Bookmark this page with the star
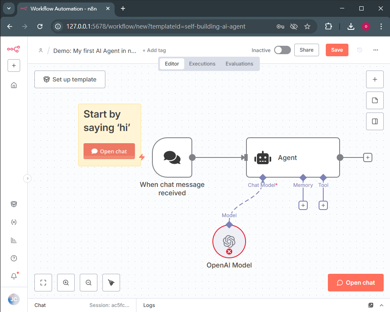Image resolution: width=390 pixels, height=312 pixels. 307,26
